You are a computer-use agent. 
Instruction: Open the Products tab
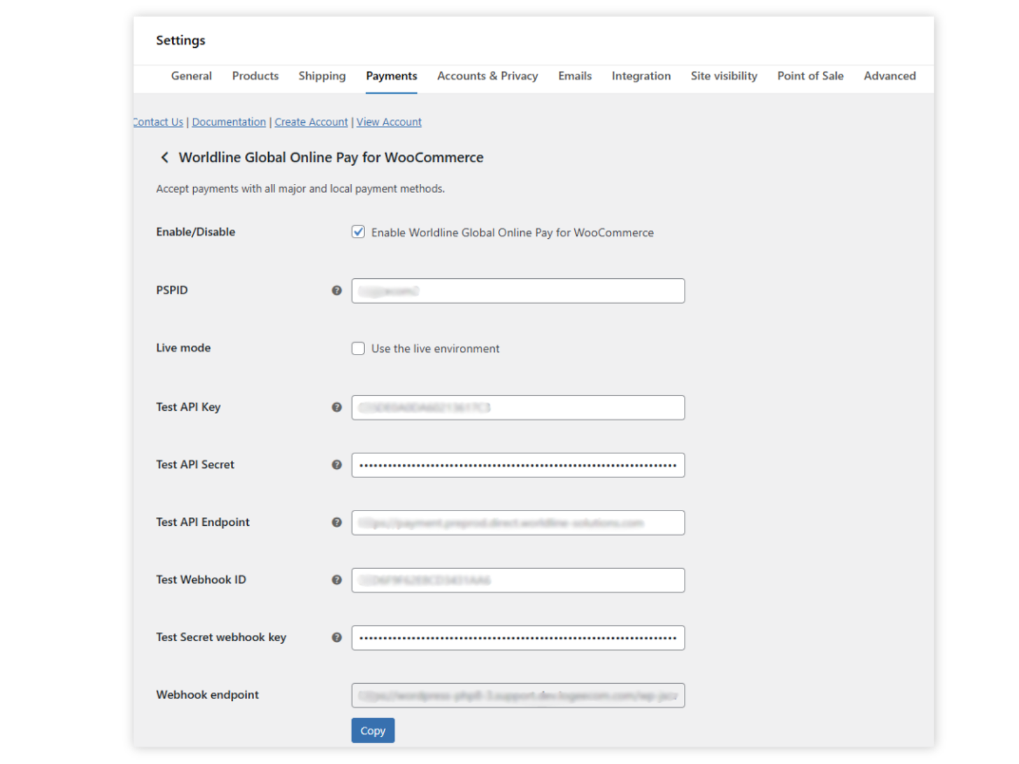point(255,76)
